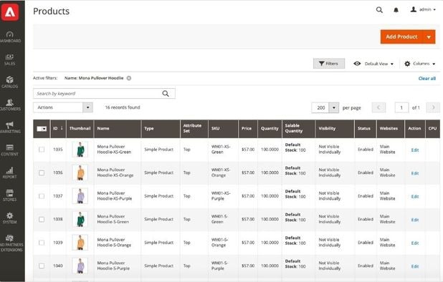The height and width of the screenshot is (282, 443).
Task: Open the Sales sidebar menu
Action: [x=9, y=60]
